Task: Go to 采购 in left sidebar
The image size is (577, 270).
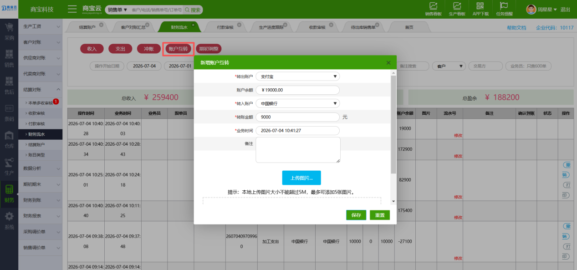Action: pyautogui.click(x=9, y=32)
